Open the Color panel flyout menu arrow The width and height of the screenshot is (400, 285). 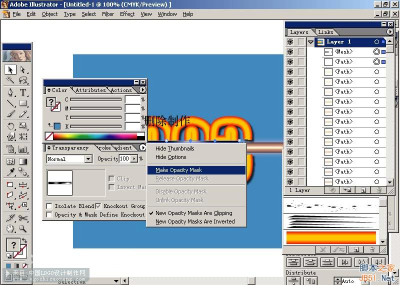pos(142,90)
